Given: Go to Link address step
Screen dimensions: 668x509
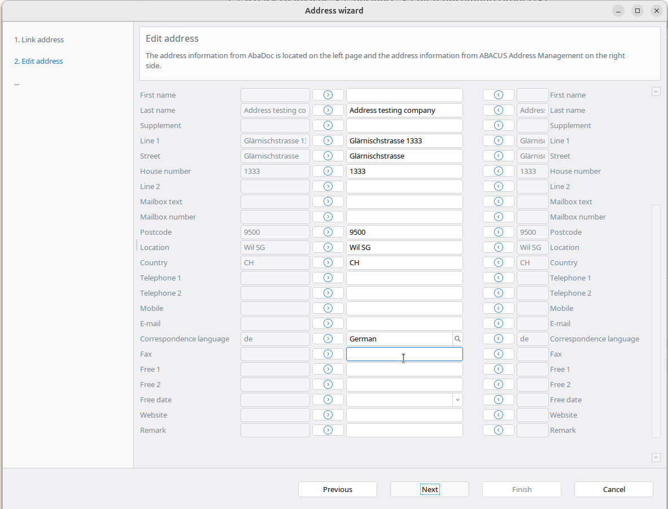Looking at the screenshot, I should coord(39,40).
